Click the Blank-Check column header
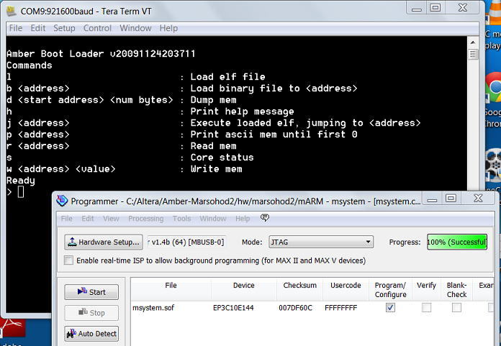 (456, 289)
